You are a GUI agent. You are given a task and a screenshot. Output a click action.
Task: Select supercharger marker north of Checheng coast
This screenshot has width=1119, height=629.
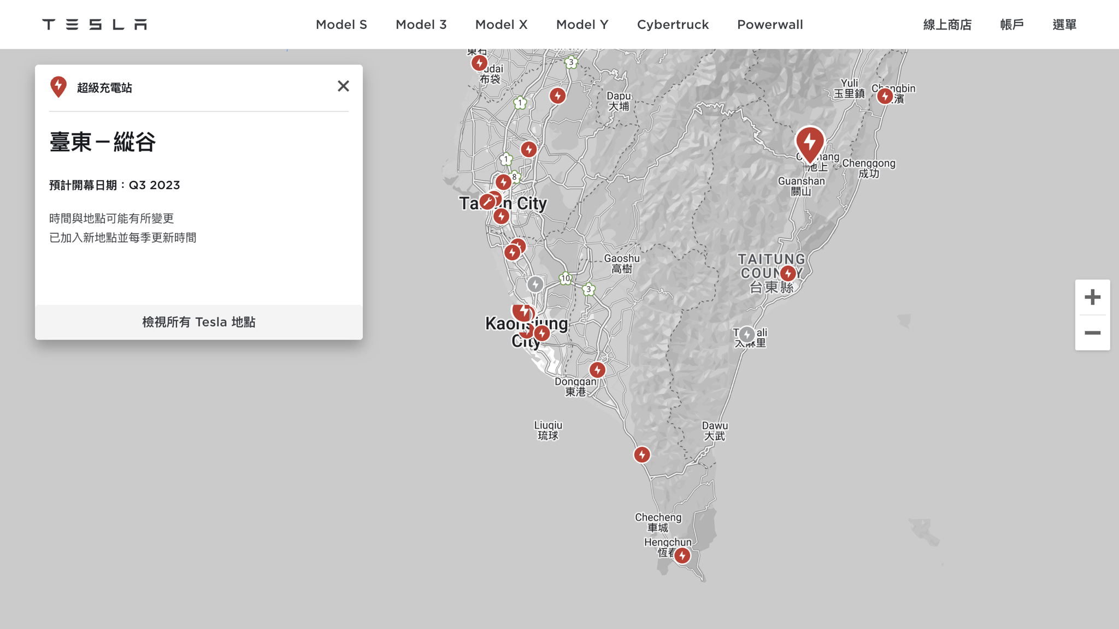(x=642, y=455)
